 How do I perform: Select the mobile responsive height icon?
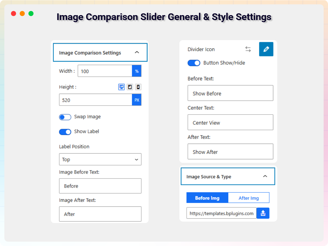[138, 87]
